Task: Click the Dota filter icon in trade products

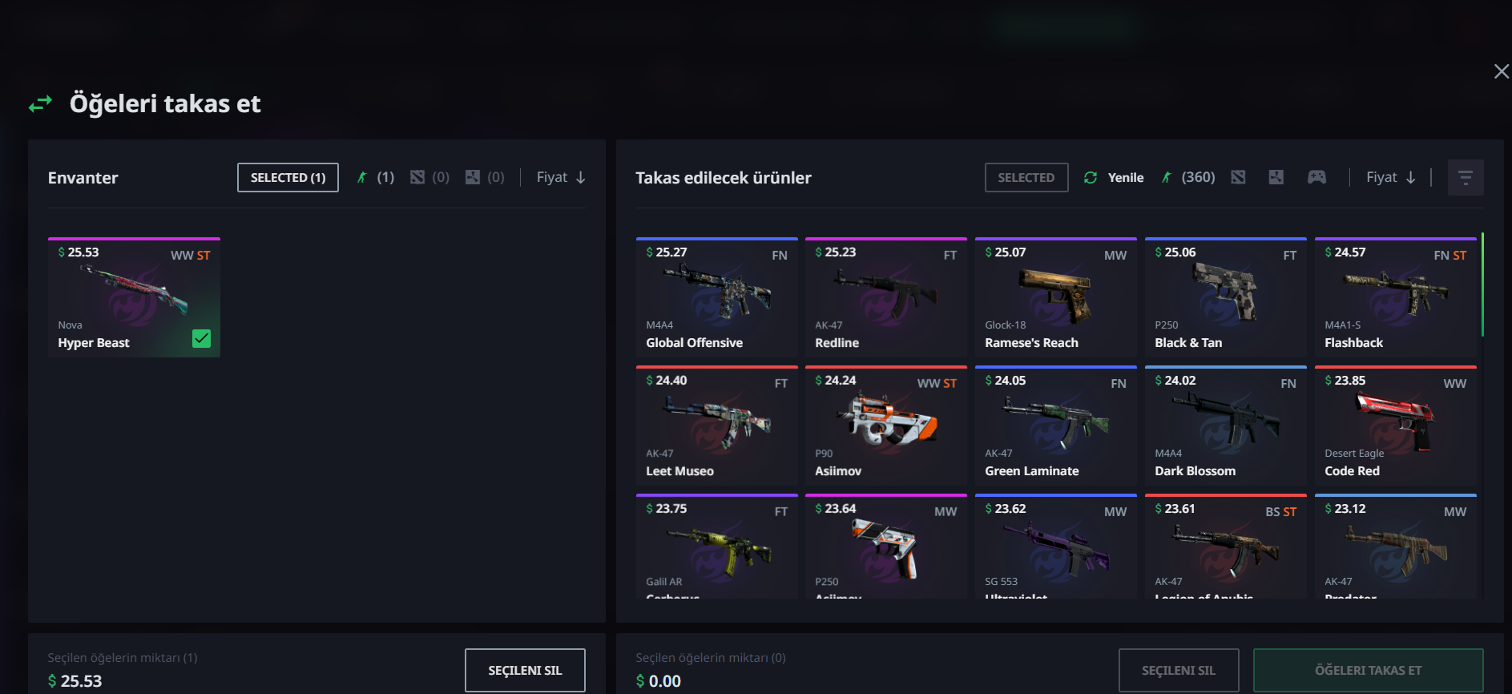Action: (x=1239, y=177)
